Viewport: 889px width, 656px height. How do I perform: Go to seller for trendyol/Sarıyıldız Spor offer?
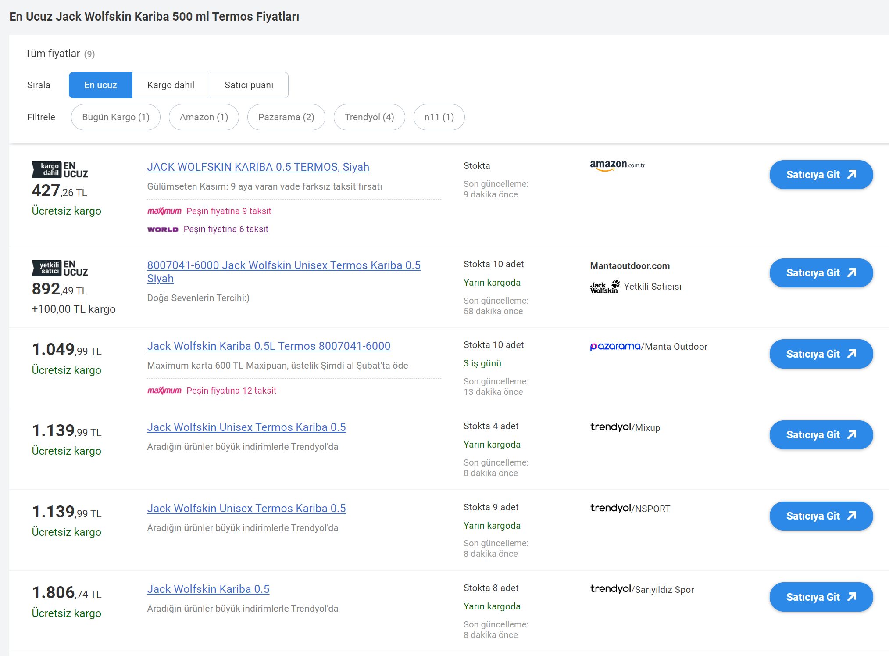pos(821,597)
